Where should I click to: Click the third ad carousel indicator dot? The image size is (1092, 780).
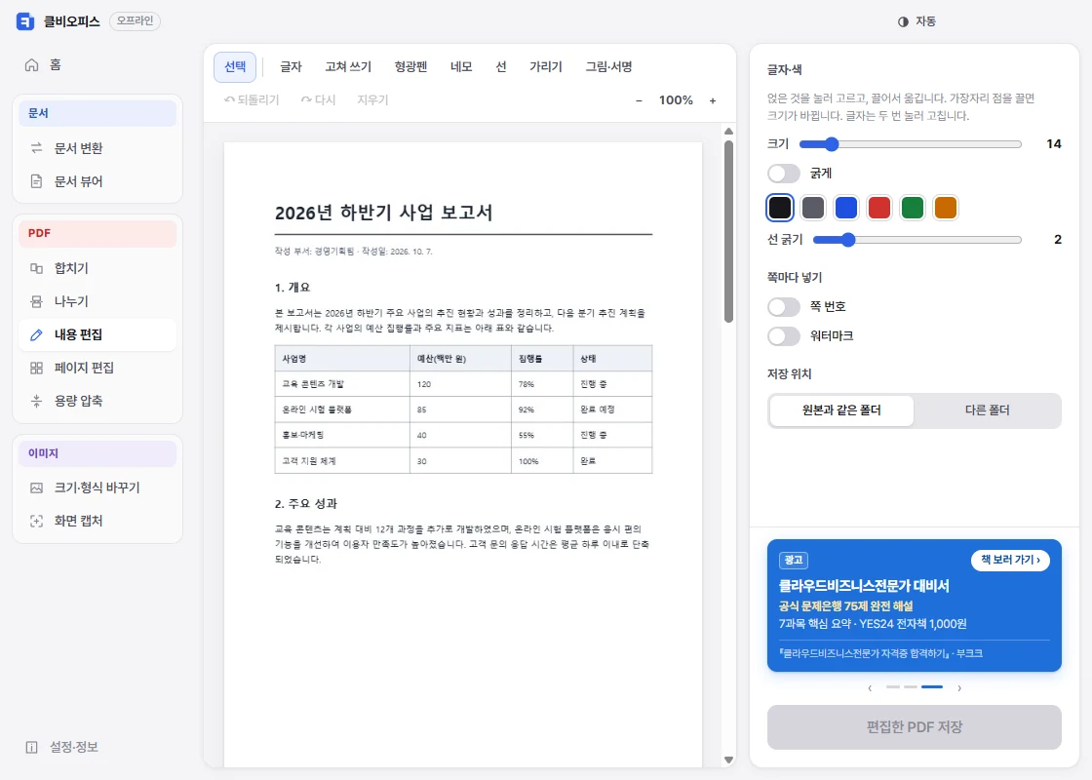point(932,687)
